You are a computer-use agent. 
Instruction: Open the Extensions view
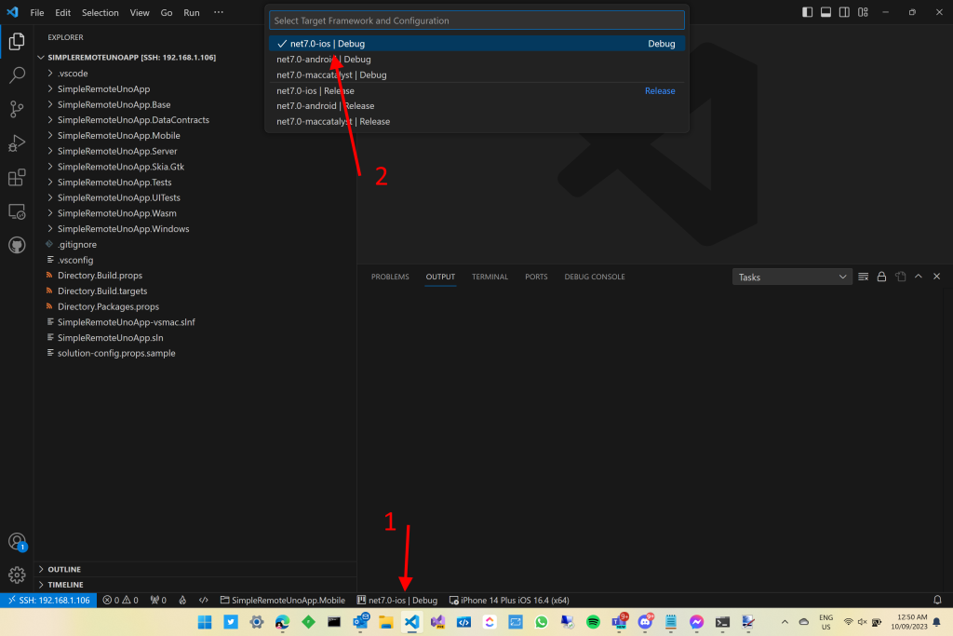(x=16, y=177)
